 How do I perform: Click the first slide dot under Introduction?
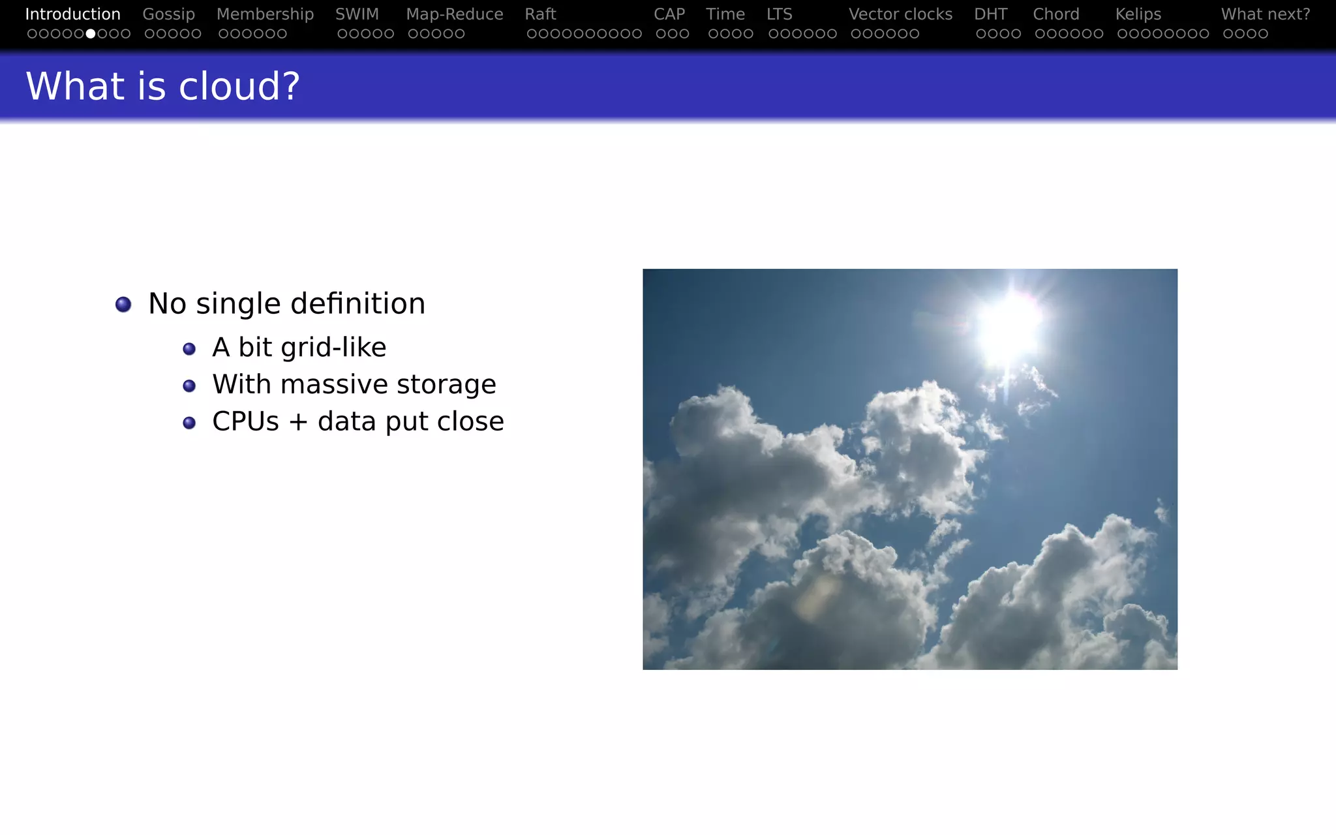click(x=32, y=34)
